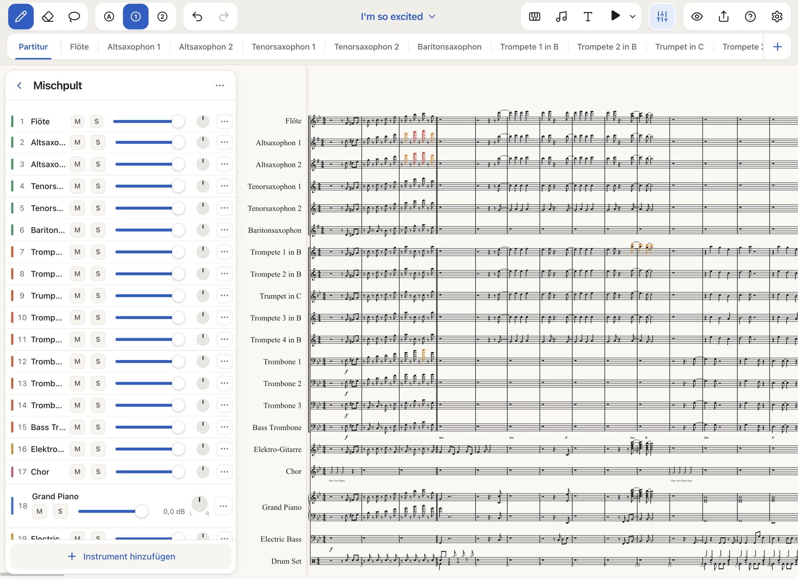
Task: Solo the Grand Piano track
Action: tap(60, 511)
